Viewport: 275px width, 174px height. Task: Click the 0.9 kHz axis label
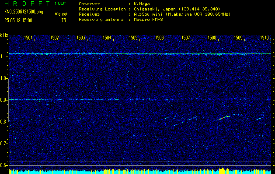(3, 100)
